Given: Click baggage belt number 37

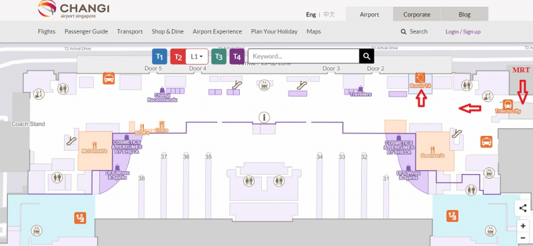Looking at the screenshot, I should tap(164, 157).
